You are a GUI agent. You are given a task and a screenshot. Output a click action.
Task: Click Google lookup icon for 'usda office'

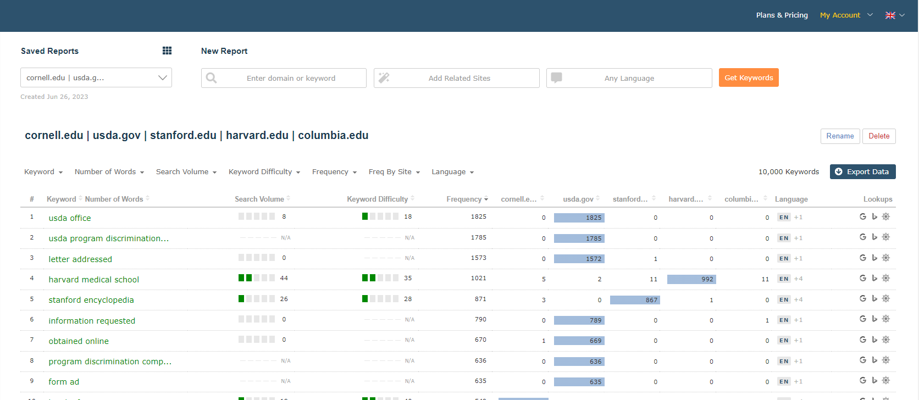click(863, 216)
